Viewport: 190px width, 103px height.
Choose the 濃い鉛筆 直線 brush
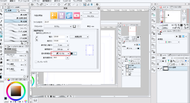(16, 18)
